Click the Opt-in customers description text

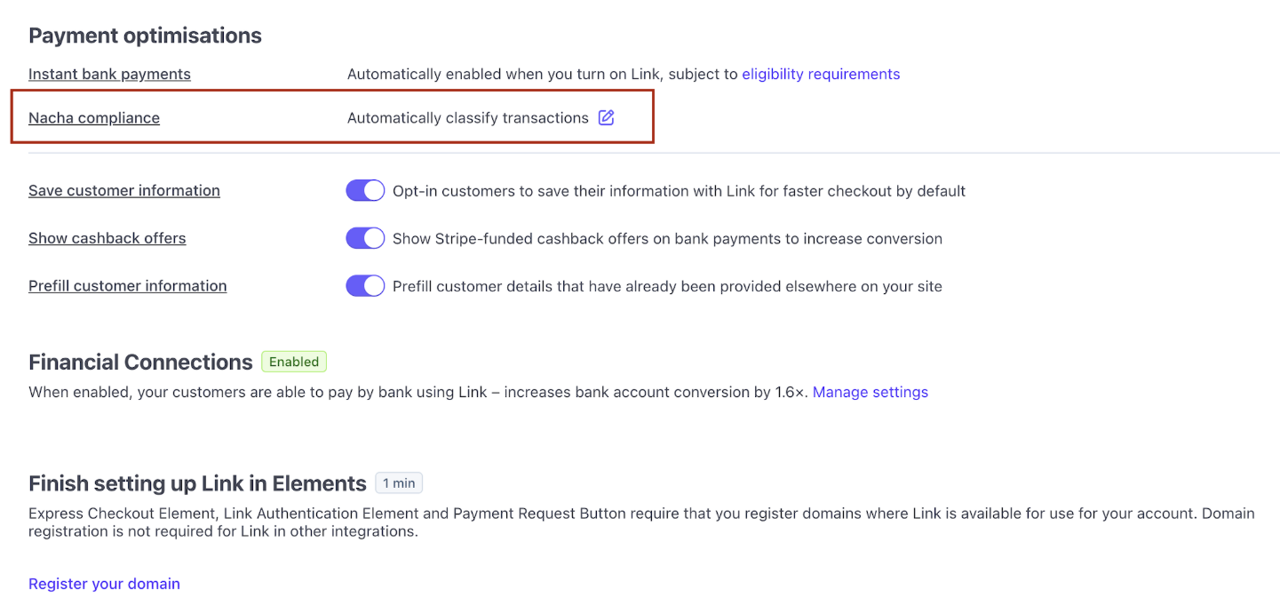point(679,191)
